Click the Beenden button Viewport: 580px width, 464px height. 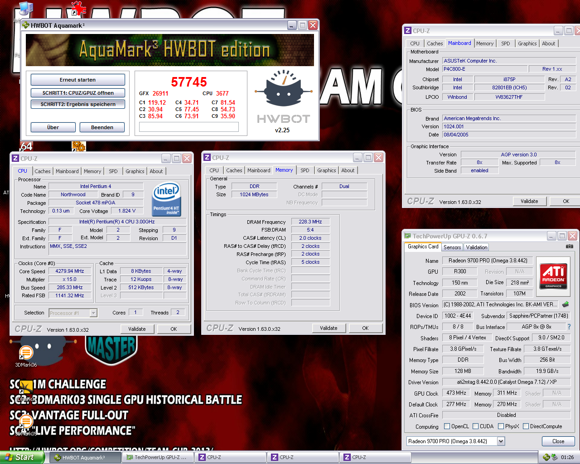[102, 127]
